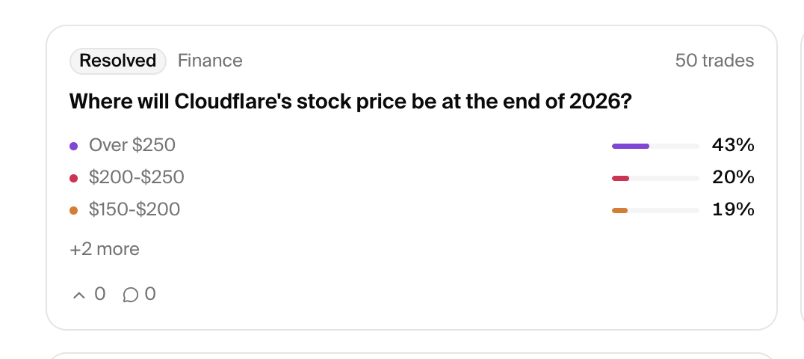The height and width of the screenshot is (359, 804).
Task: Click the orange $150-$200 progress bar
Action: point(655,210)
